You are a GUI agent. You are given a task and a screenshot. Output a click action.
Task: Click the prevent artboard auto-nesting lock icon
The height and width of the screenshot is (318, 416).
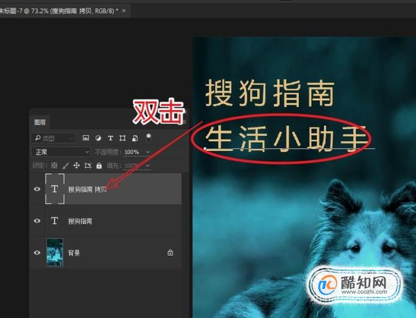point(88,165)
